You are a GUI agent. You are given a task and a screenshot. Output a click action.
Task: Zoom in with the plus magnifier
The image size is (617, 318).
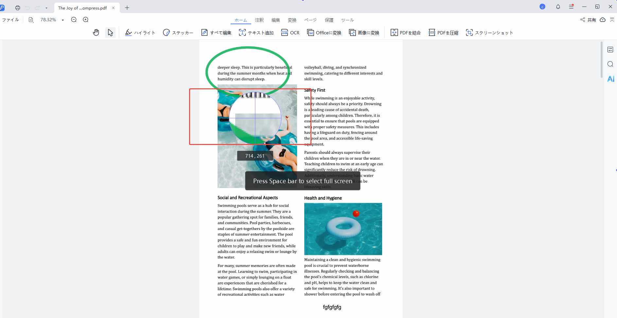click(x=86, y=20)
